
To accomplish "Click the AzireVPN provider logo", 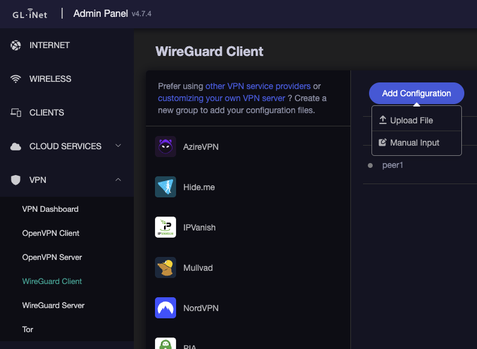I will pyautogui.click(x=165, y=147).
